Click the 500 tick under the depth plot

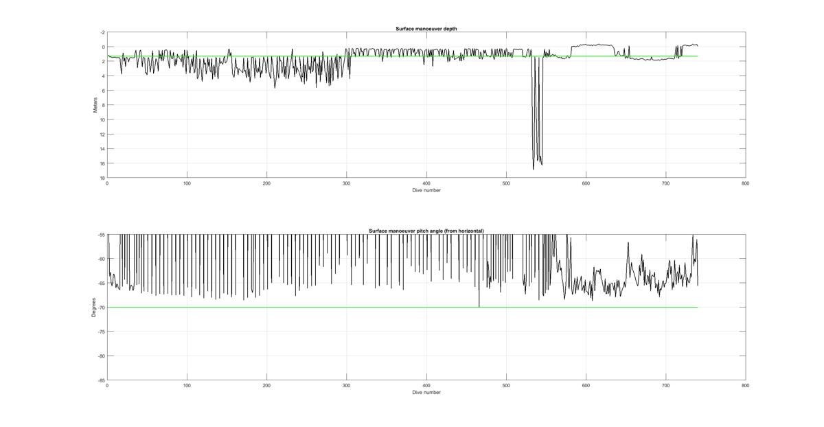(x=506, y=183)
